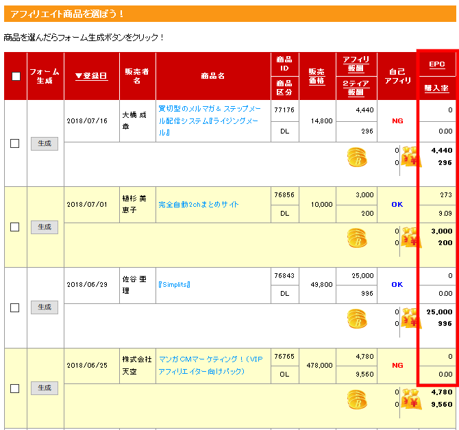Click NG status for product 76765
This screenshot has width=459, height=430.
click(x=397, y=366)
